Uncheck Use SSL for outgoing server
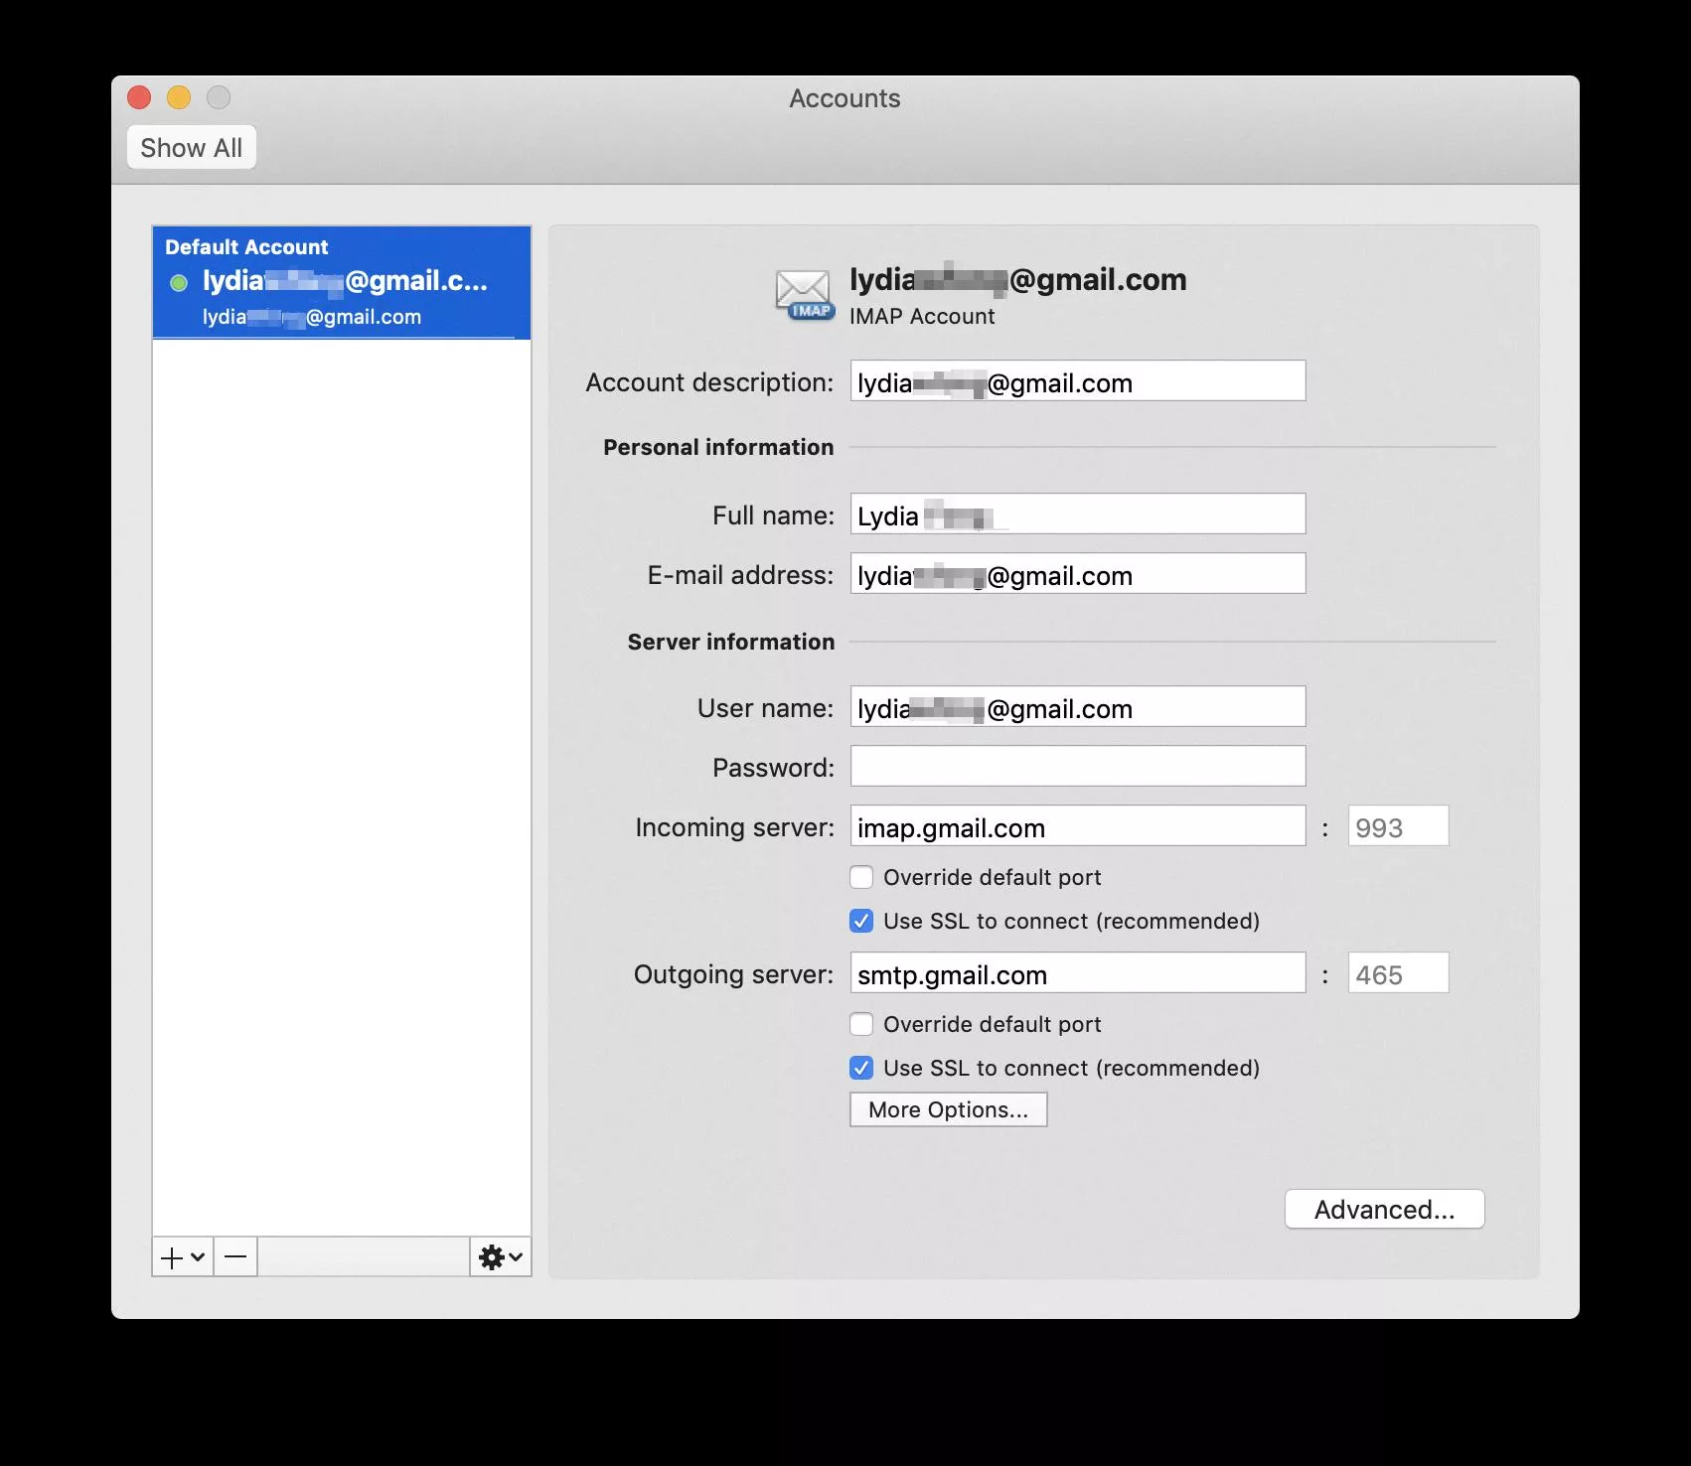This screenshot has width=1691, height=1466. point(861,1068)
